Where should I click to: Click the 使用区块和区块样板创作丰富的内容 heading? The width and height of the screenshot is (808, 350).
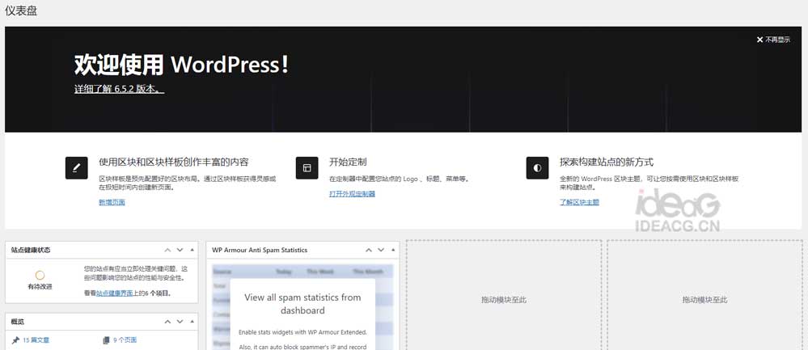pos(174,162)
